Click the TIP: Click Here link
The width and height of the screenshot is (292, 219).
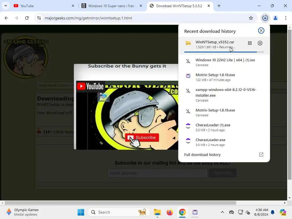(x=58, y=132)
